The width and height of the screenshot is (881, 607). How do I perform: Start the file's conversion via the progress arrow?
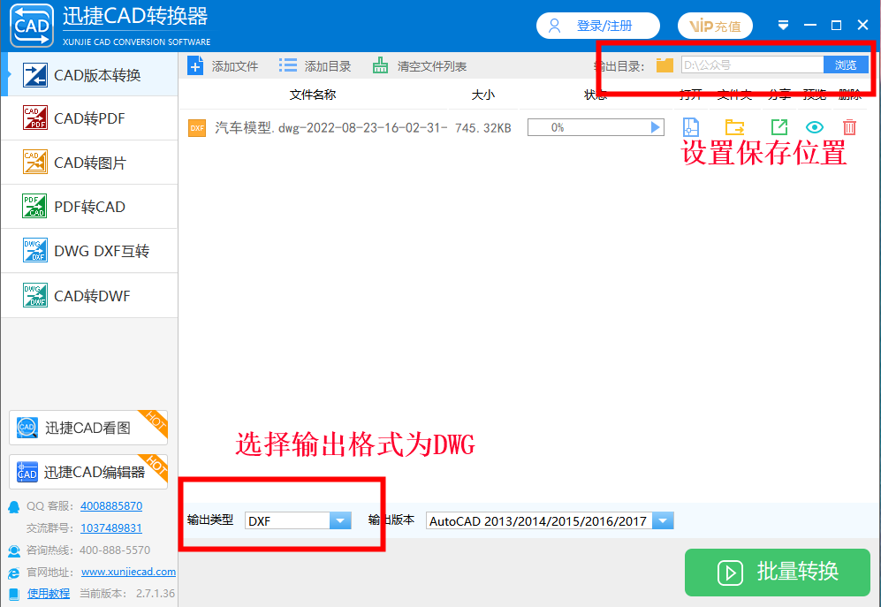pyautogui.click(x=654, y=127)
